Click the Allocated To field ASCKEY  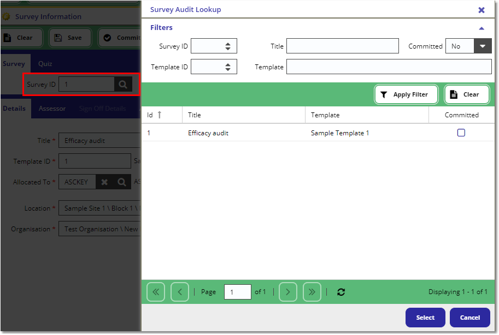click(77, 182)
